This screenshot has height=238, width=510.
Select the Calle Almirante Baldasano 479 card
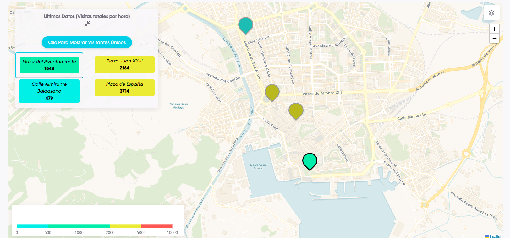(49, 91)
